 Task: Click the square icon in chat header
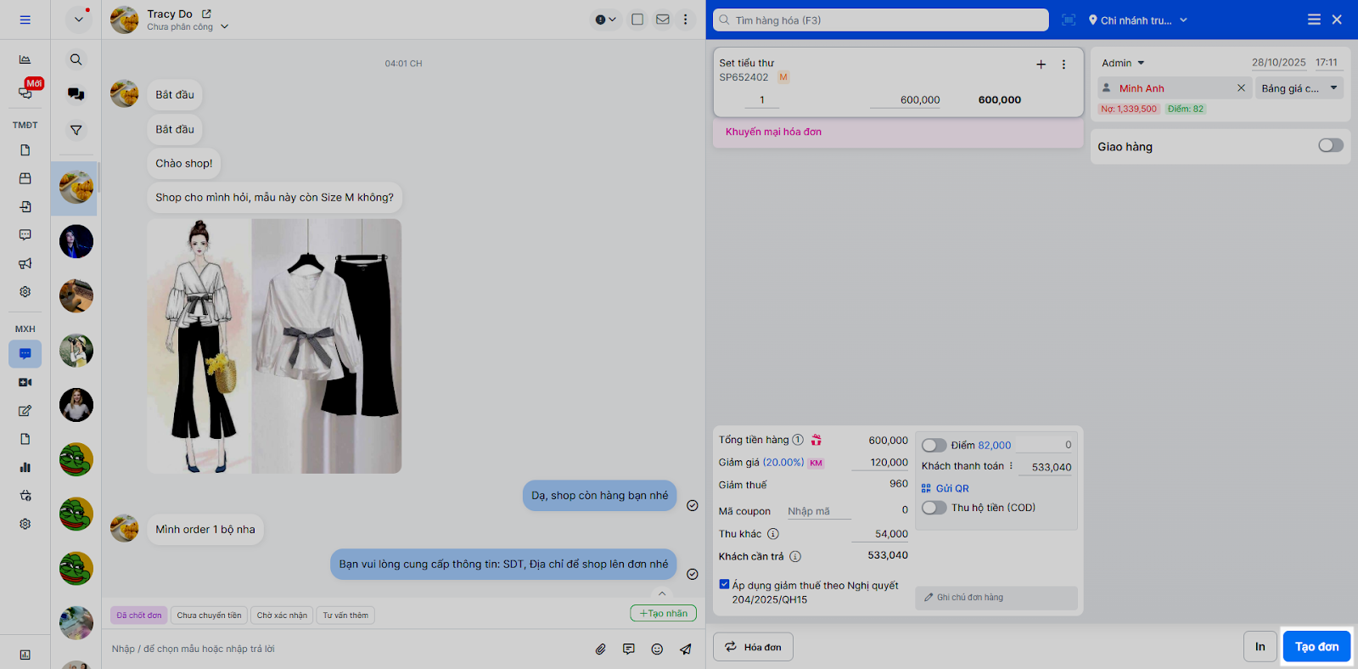coord(637,20)
